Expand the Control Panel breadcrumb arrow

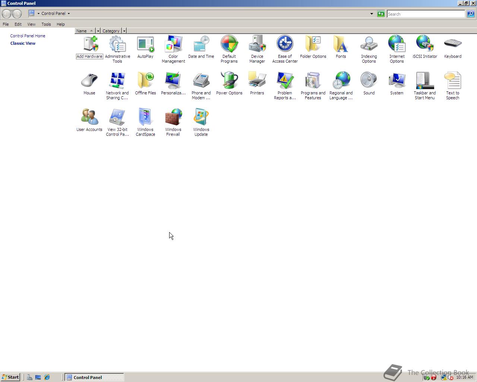pos(69,13)
